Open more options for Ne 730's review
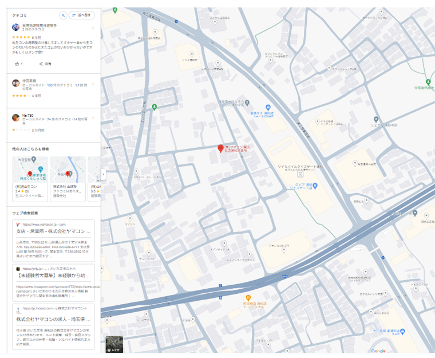 pos(92,116)
